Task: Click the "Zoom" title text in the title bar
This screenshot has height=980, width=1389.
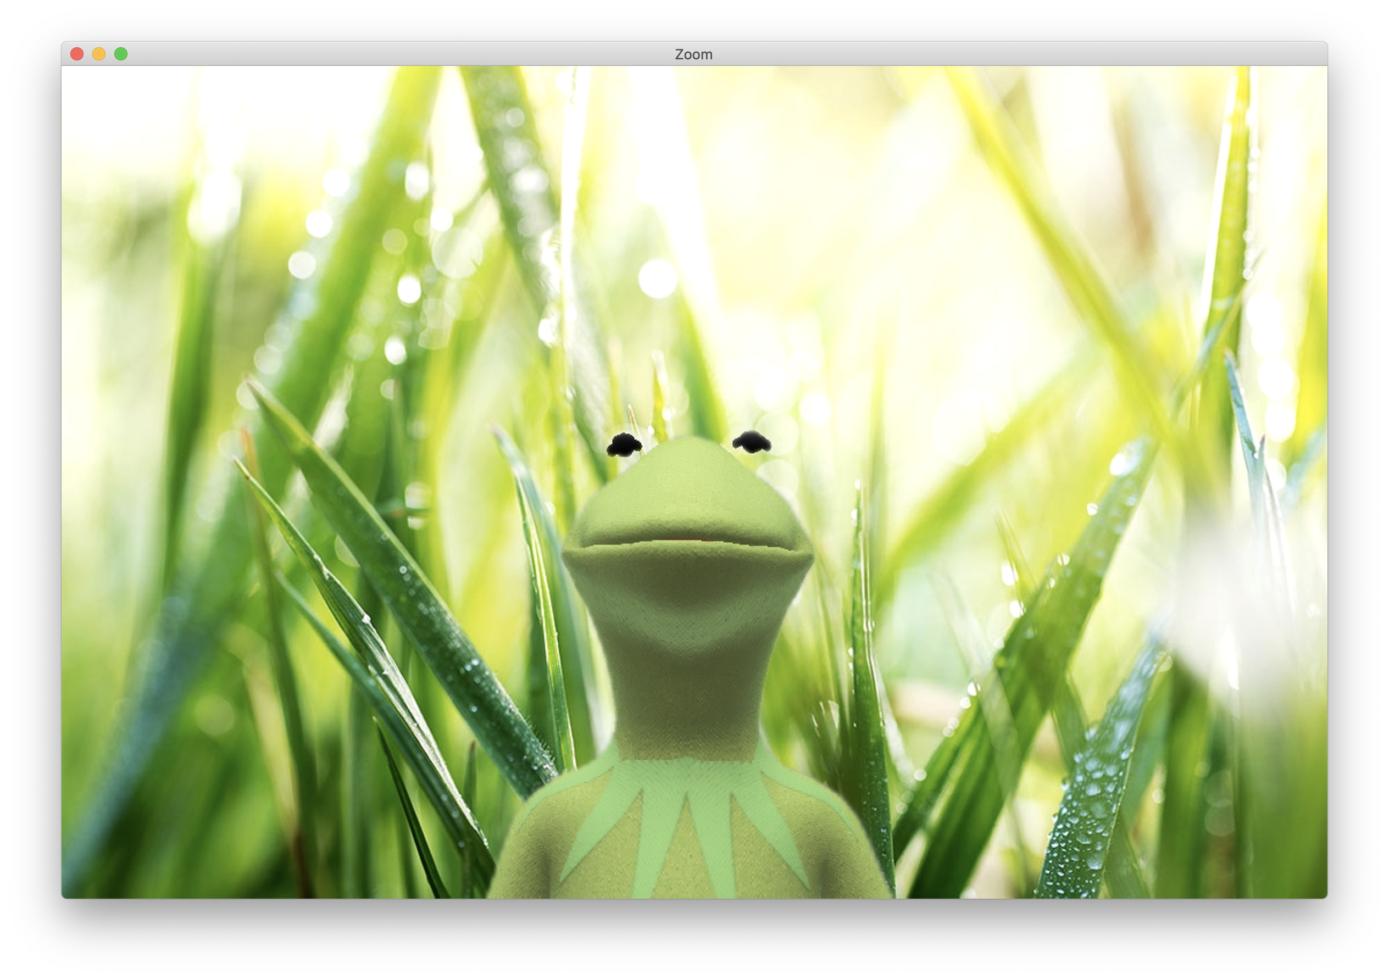Action: (x=694, y=54)
